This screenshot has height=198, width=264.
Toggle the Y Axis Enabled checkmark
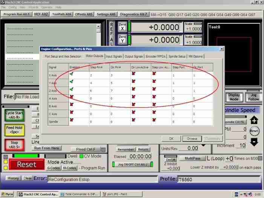(x=71, y=81)
